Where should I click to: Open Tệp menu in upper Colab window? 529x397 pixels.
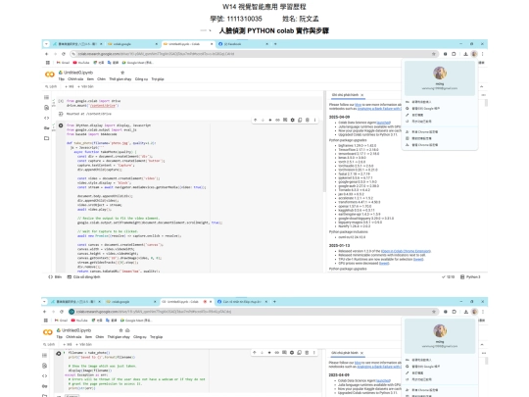[62, 79]
